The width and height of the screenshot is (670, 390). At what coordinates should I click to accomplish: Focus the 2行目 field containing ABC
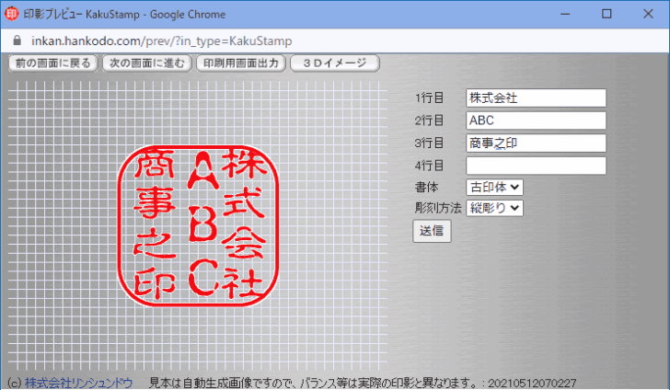[536, 120]
